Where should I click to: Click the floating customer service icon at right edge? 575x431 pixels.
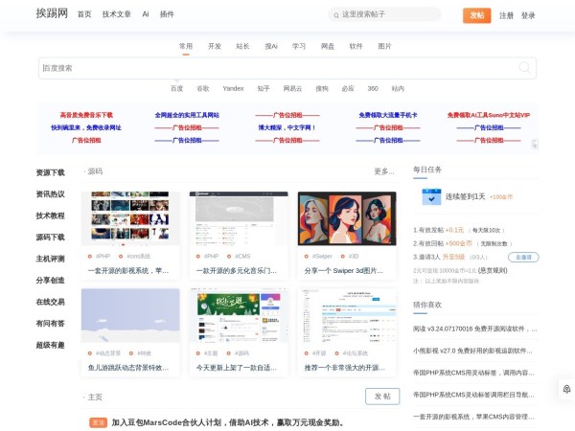(x=566, y=389)
